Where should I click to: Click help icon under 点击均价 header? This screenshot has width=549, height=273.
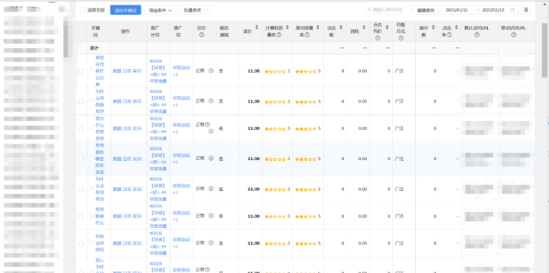377,38
